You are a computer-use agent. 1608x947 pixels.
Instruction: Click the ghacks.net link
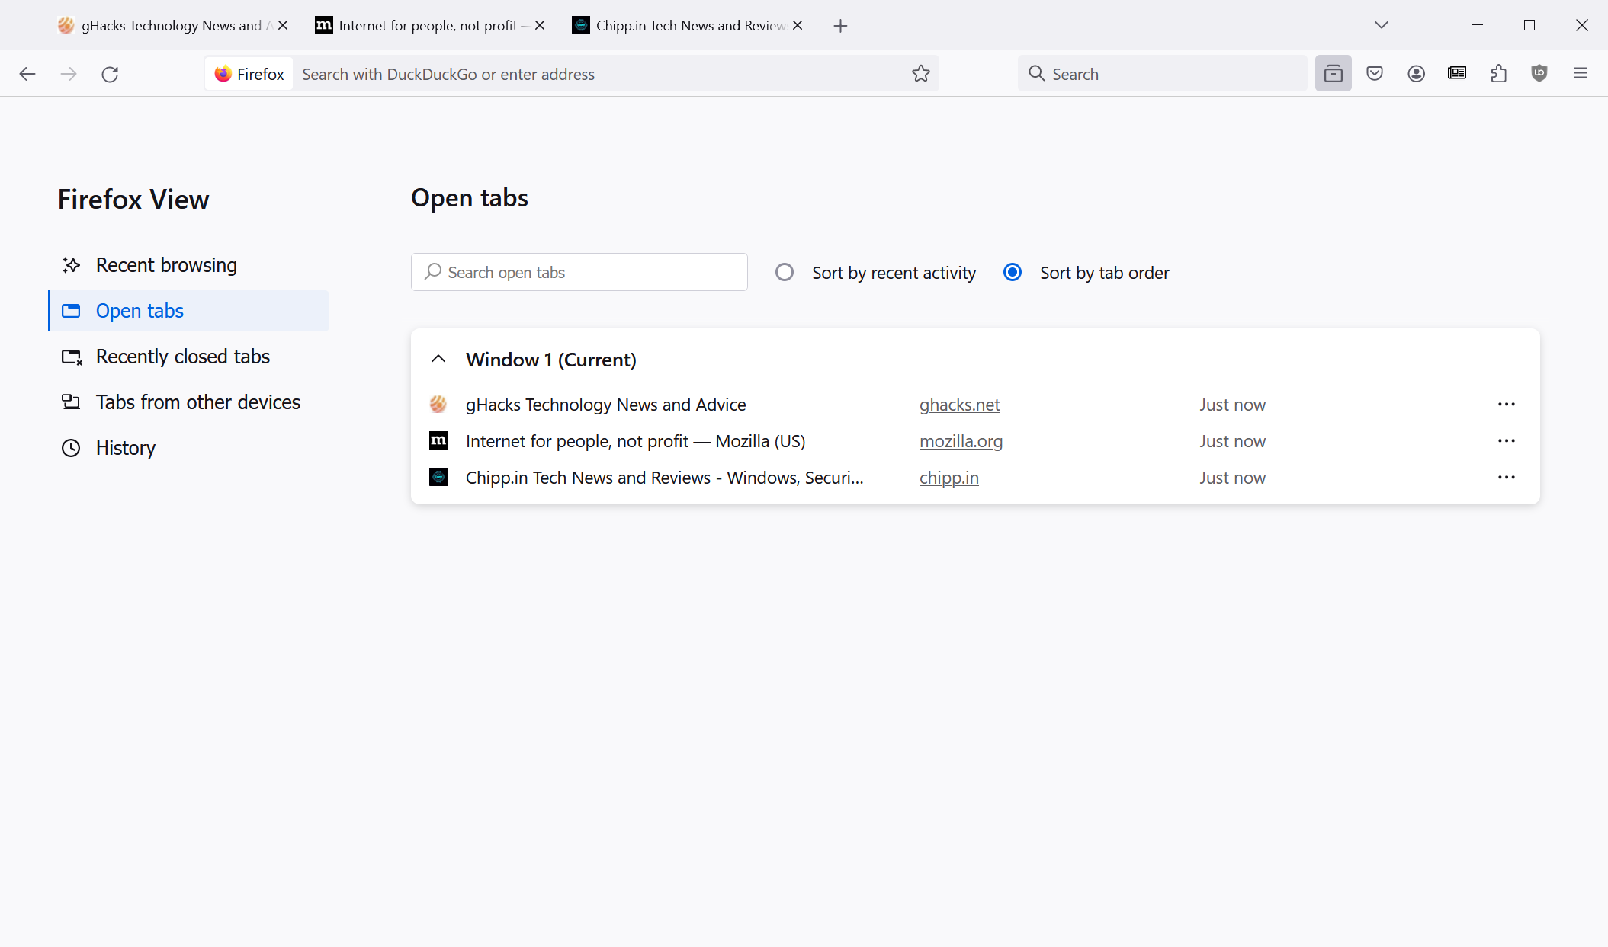click(x=959, y=405)
